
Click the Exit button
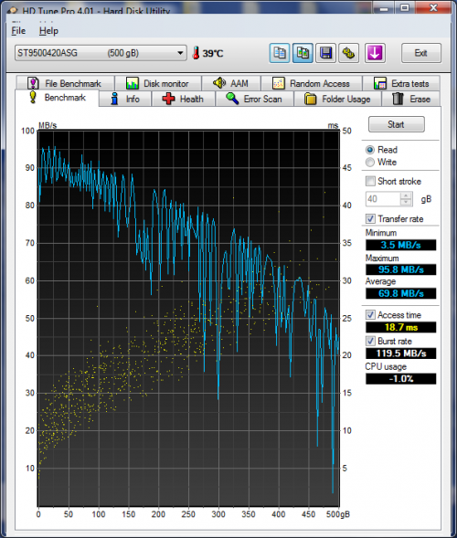(x=421, y=53)
